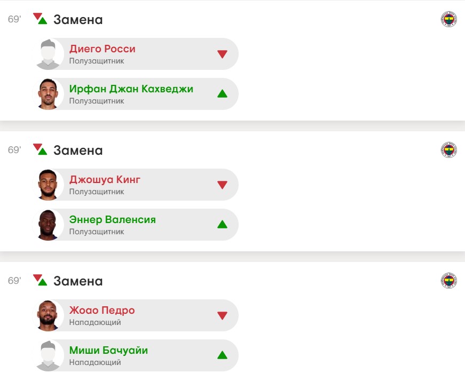
Task: Click the Fenerbahçe club badge beside the second substitution
Action: click(x=448, y=150)
